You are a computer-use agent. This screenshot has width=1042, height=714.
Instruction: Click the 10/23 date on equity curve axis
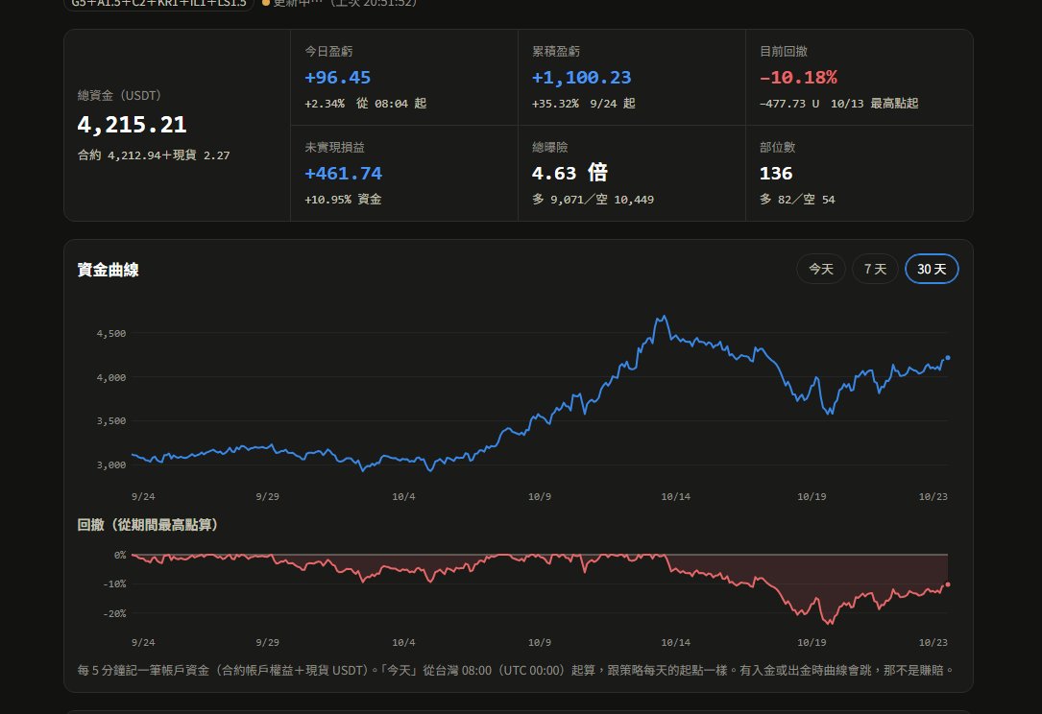pyautogui.click(x=933, y=497)
